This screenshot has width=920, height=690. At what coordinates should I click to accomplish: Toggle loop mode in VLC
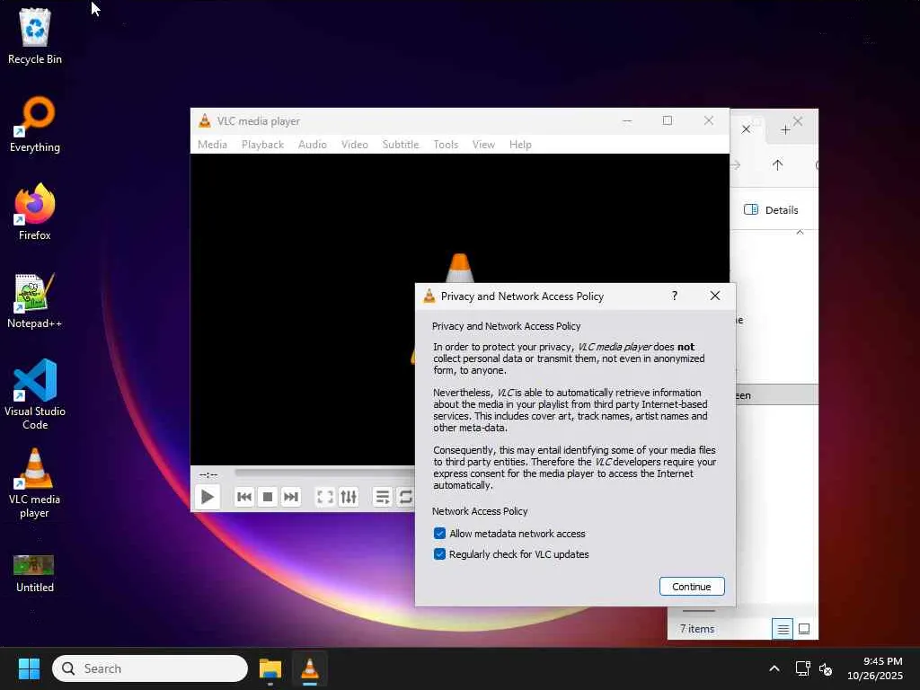tap(405, 497)
